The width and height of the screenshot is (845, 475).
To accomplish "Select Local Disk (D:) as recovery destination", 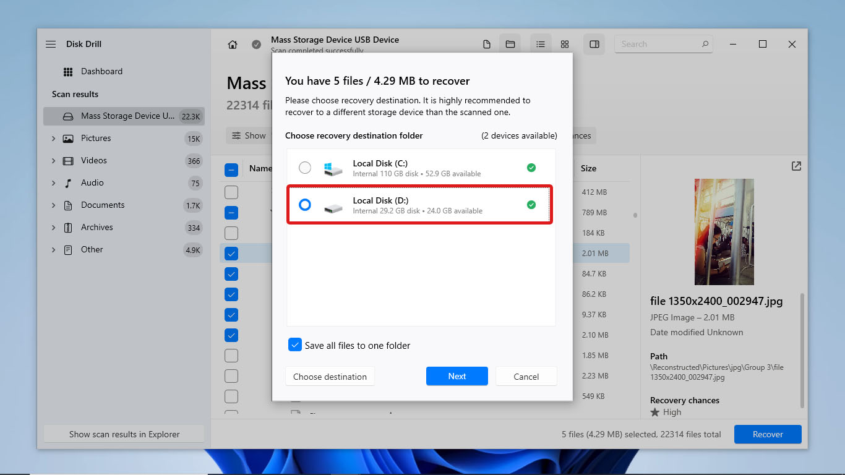I will [x=304, y=204].
